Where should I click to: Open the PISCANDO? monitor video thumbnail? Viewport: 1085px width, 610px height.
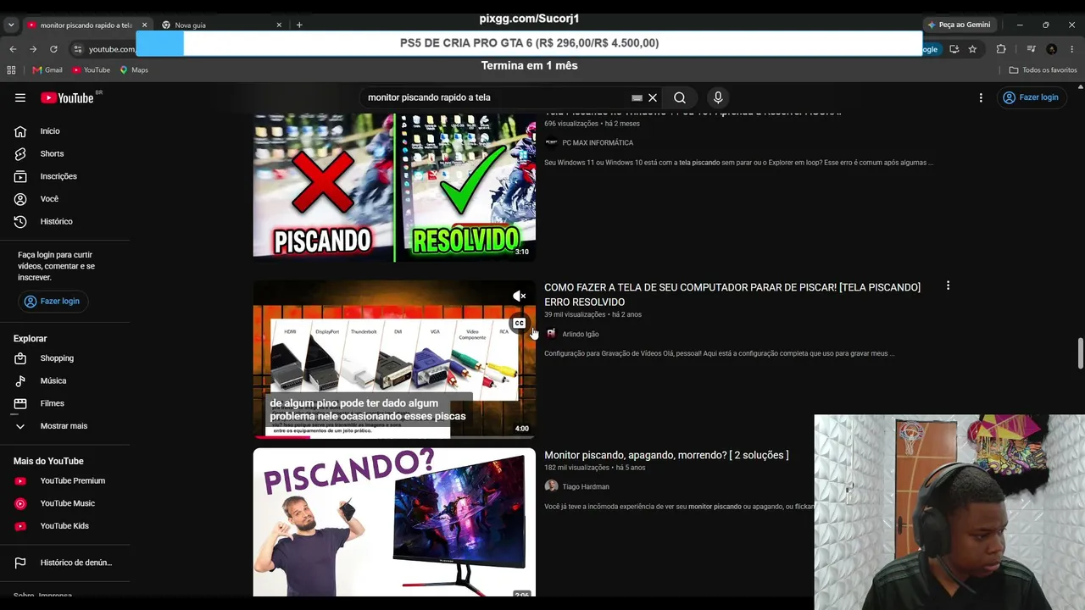point(394,522)
